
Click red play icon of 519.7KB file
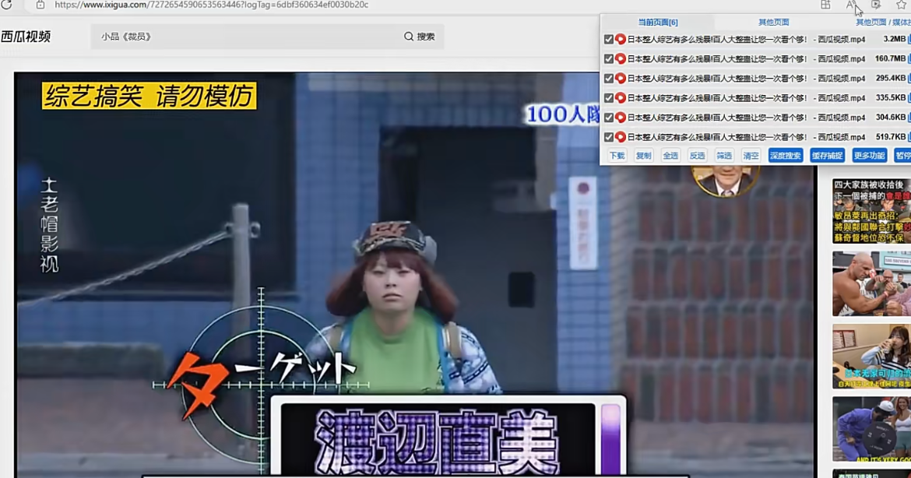click(621, 137)
